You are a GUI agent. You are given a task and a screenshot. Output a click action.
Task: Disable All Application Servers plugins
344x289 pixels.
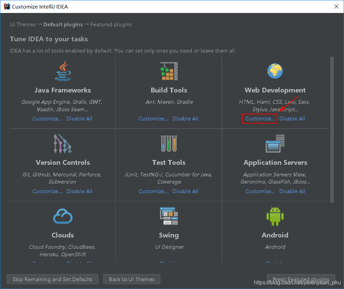click(292, 191)
